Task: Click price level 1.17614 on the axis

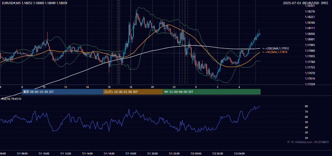Action: pos(310,79)
